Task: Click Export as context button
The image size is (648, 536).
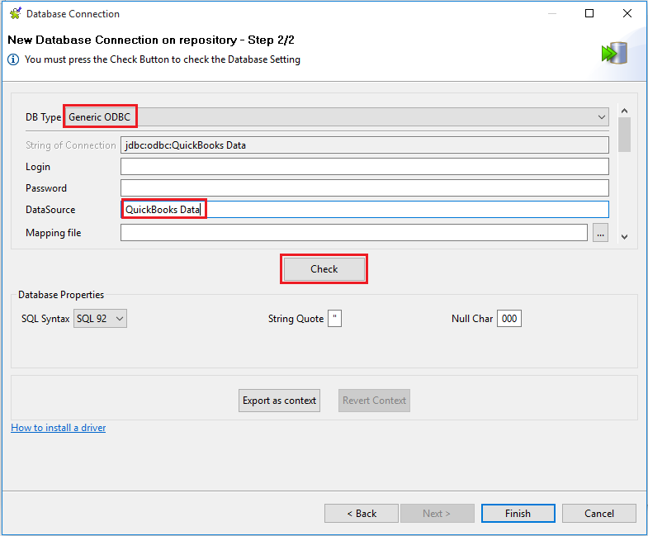Action: click(x=279, y=401)
